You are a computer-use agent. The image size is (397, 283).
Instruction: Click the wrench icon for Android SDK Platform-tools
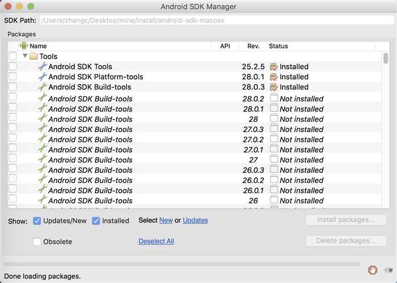43,76
